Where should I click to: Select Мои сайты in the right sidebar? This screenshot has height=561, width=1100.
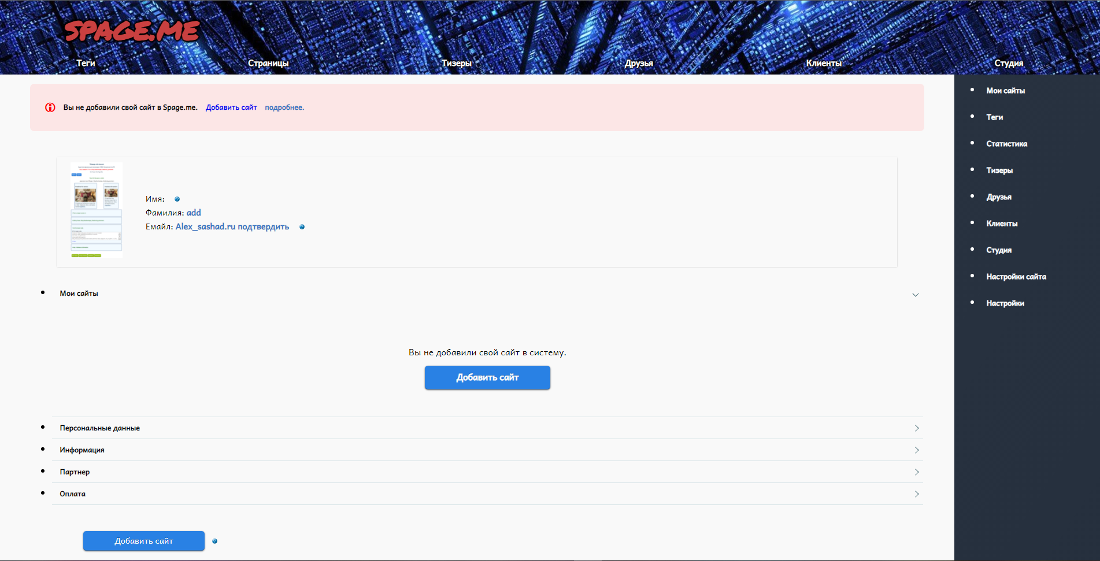click(1006, 91)
